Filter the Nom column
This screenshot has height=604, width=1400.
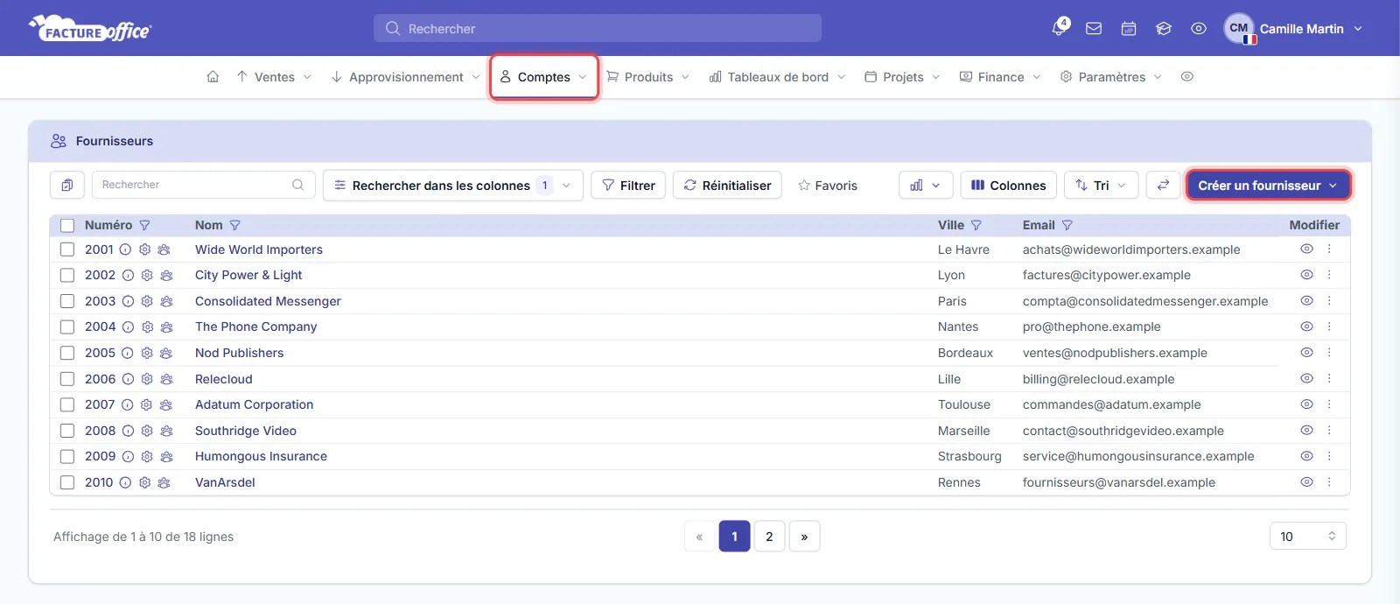coord(235,225)
